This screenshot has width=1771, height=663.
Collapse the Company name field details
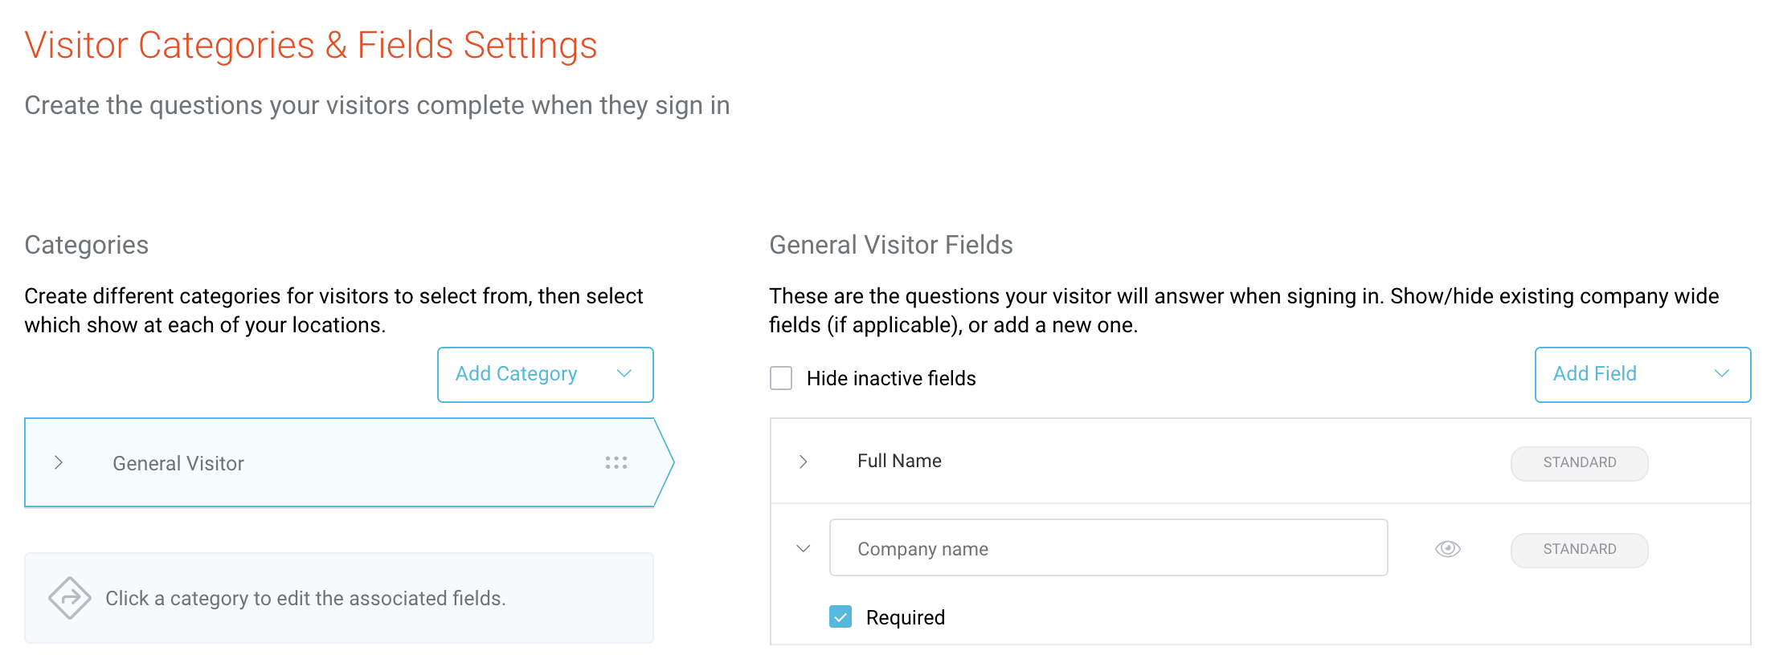point(802,547)
